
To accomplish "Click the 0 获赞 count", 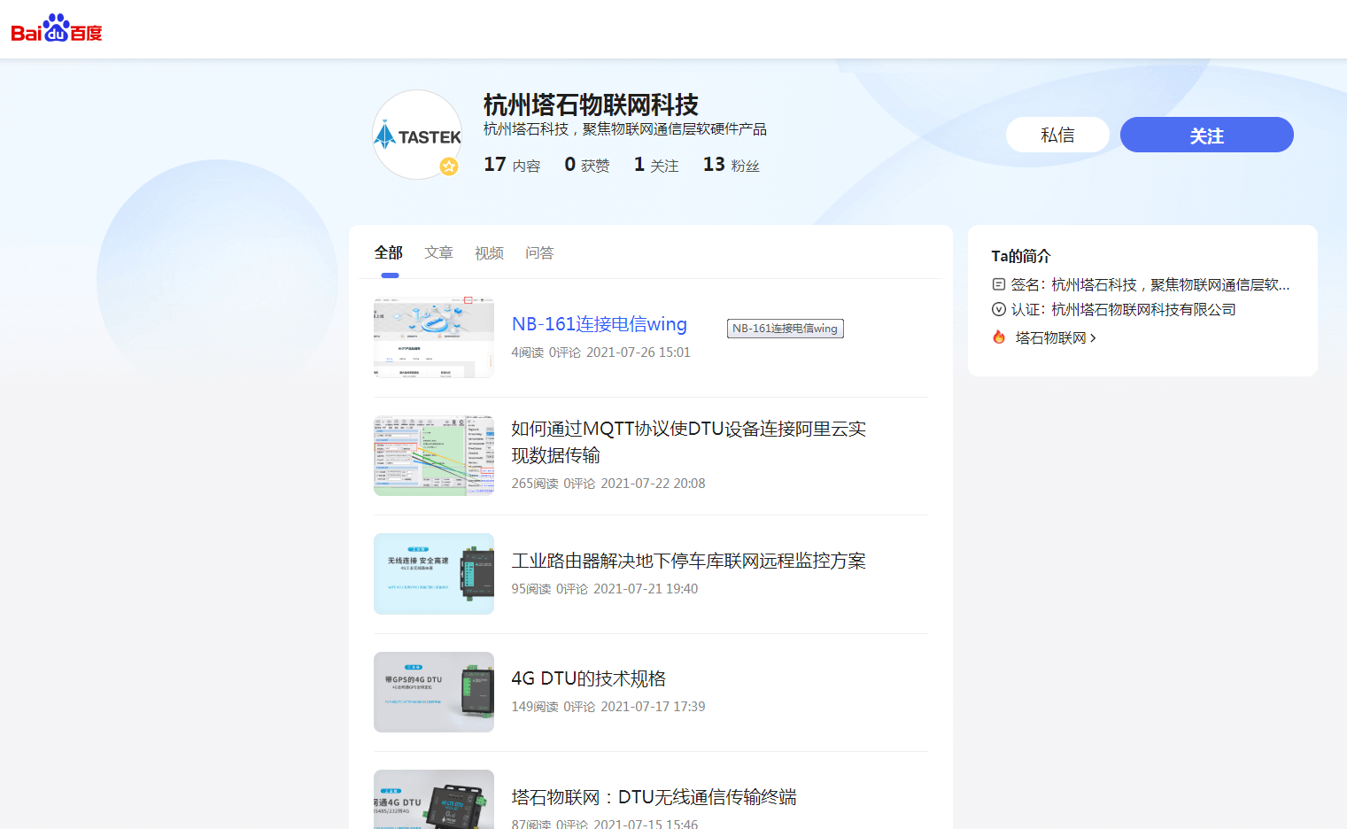I will 587,165.
